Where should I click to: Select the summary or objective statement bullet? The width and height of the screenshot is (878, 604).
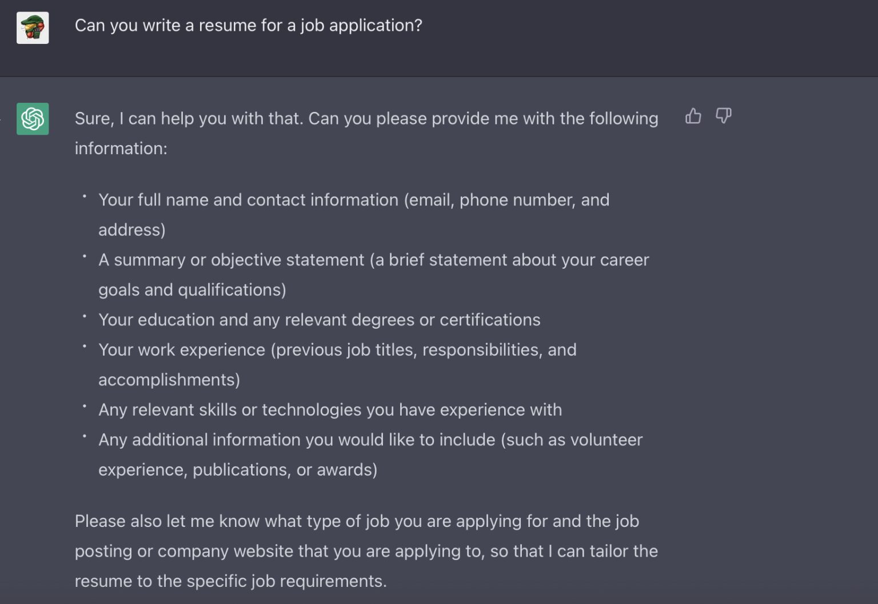click(x=374, y=260)
